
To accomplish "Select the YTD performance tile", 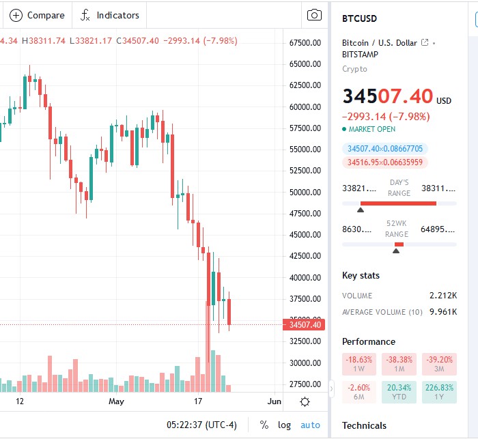I will tap(399, 392).
